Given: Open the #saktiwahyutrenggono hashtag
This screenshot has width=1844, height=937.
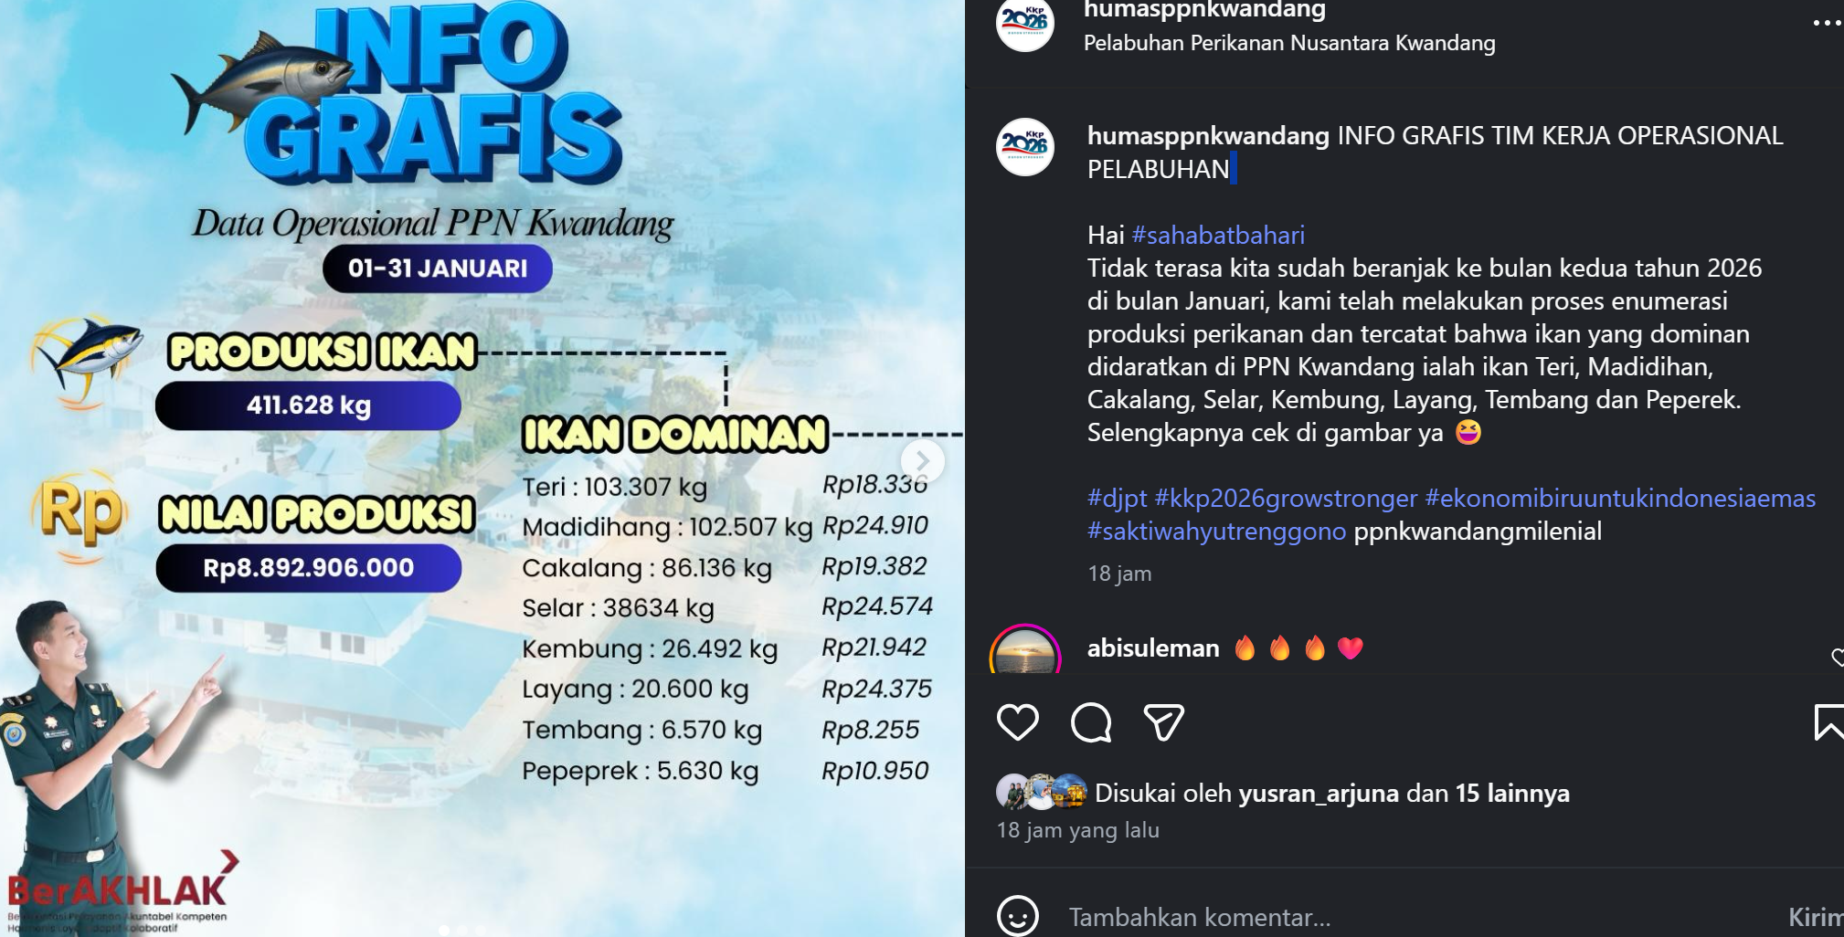Looking at the screenshot, I should [1216, 531].
